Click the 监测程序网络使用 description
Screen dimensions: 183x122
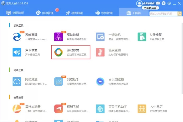tap(77, 84)
